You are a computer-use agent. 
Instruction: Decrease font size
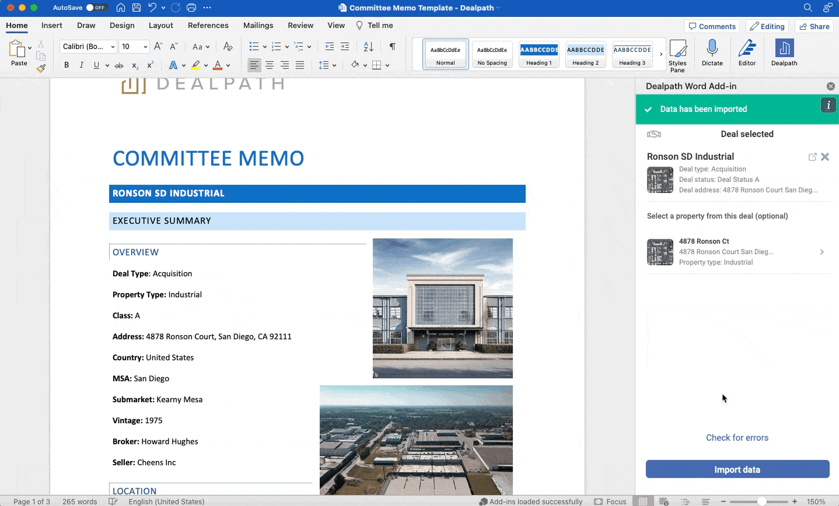(x=173, y=47)
